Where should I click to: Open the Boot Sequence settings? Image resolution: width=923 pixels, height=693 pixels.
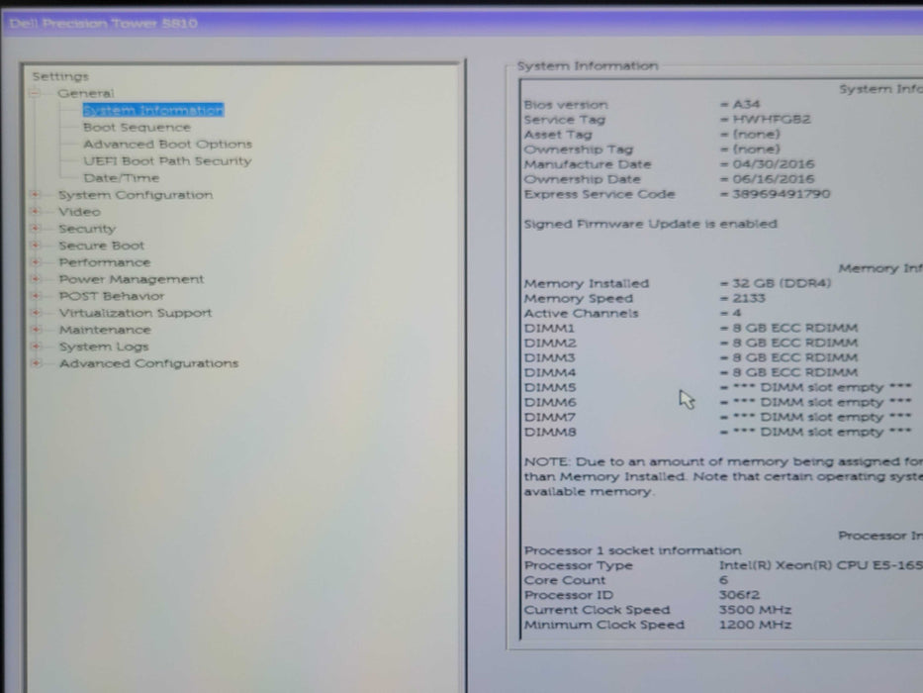tap(137, 127)
